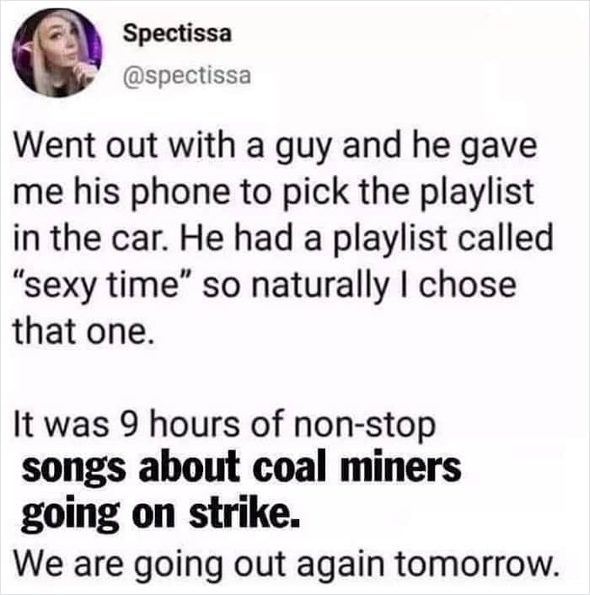Open the Spectissa display name
Screen dimensions: 590x595
tap(177, 34)
